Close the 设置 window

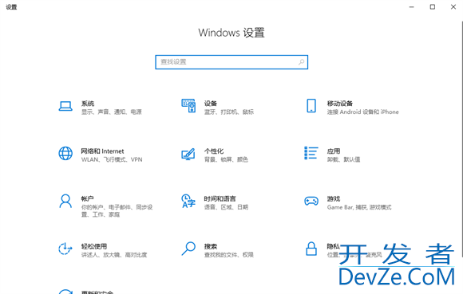pos(453,7)
